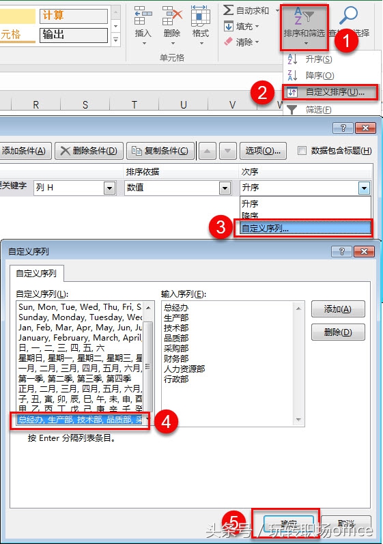Screen dimensions: 383x544
Task: Select the 计算 cell style
Action: [74, 16]
